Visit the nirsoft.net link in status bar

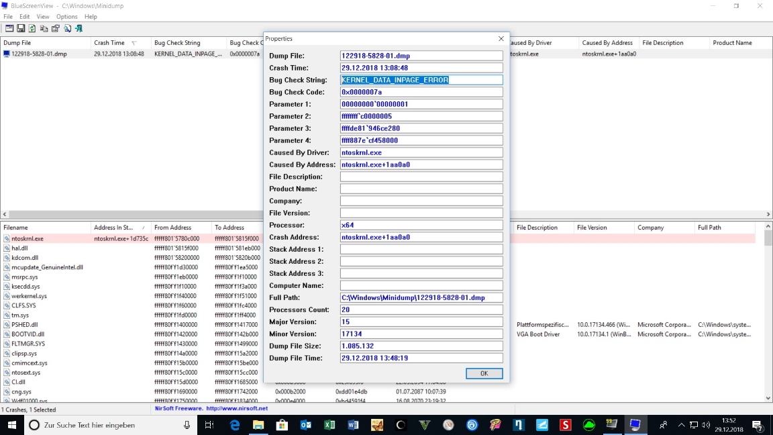click(237, 408)
